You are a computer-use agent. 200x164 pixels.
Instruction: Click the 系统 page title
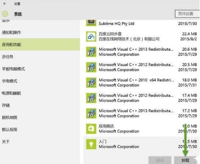click(x=18, y=14)
